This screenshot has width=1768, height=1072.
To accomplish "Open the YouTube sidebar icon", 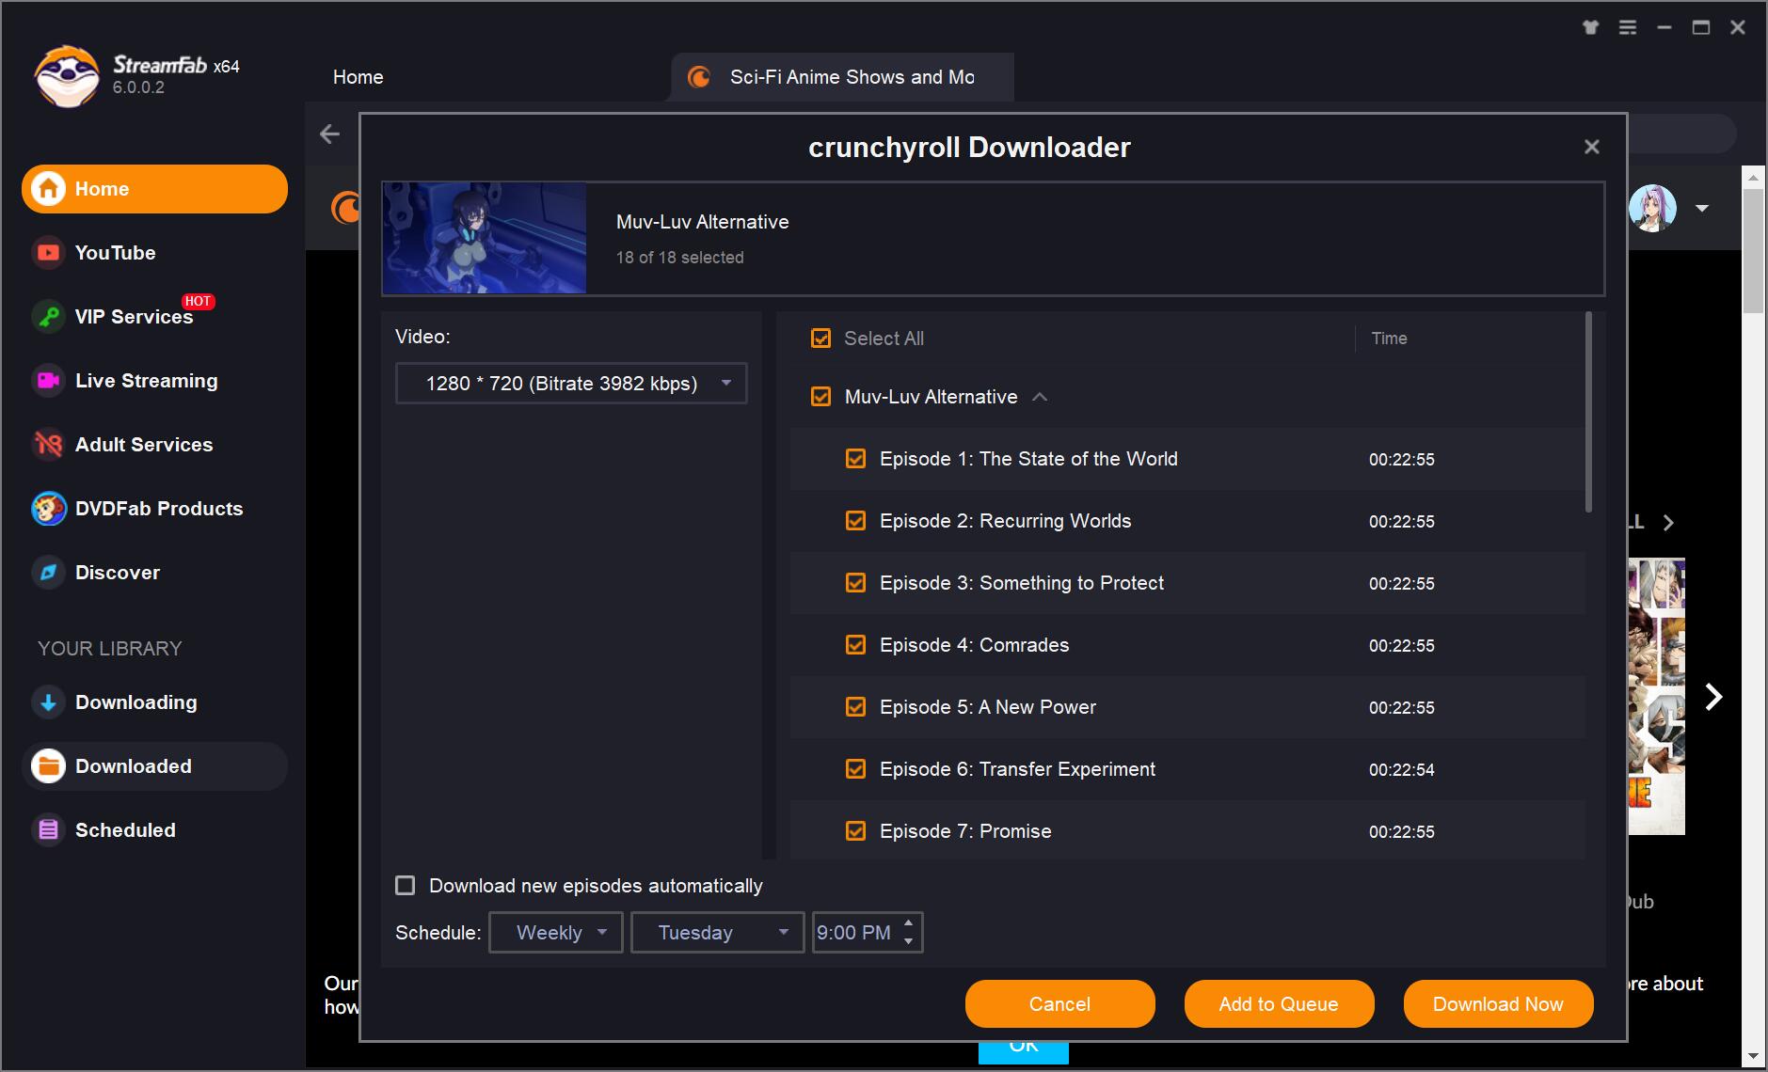I will [48, 253].
